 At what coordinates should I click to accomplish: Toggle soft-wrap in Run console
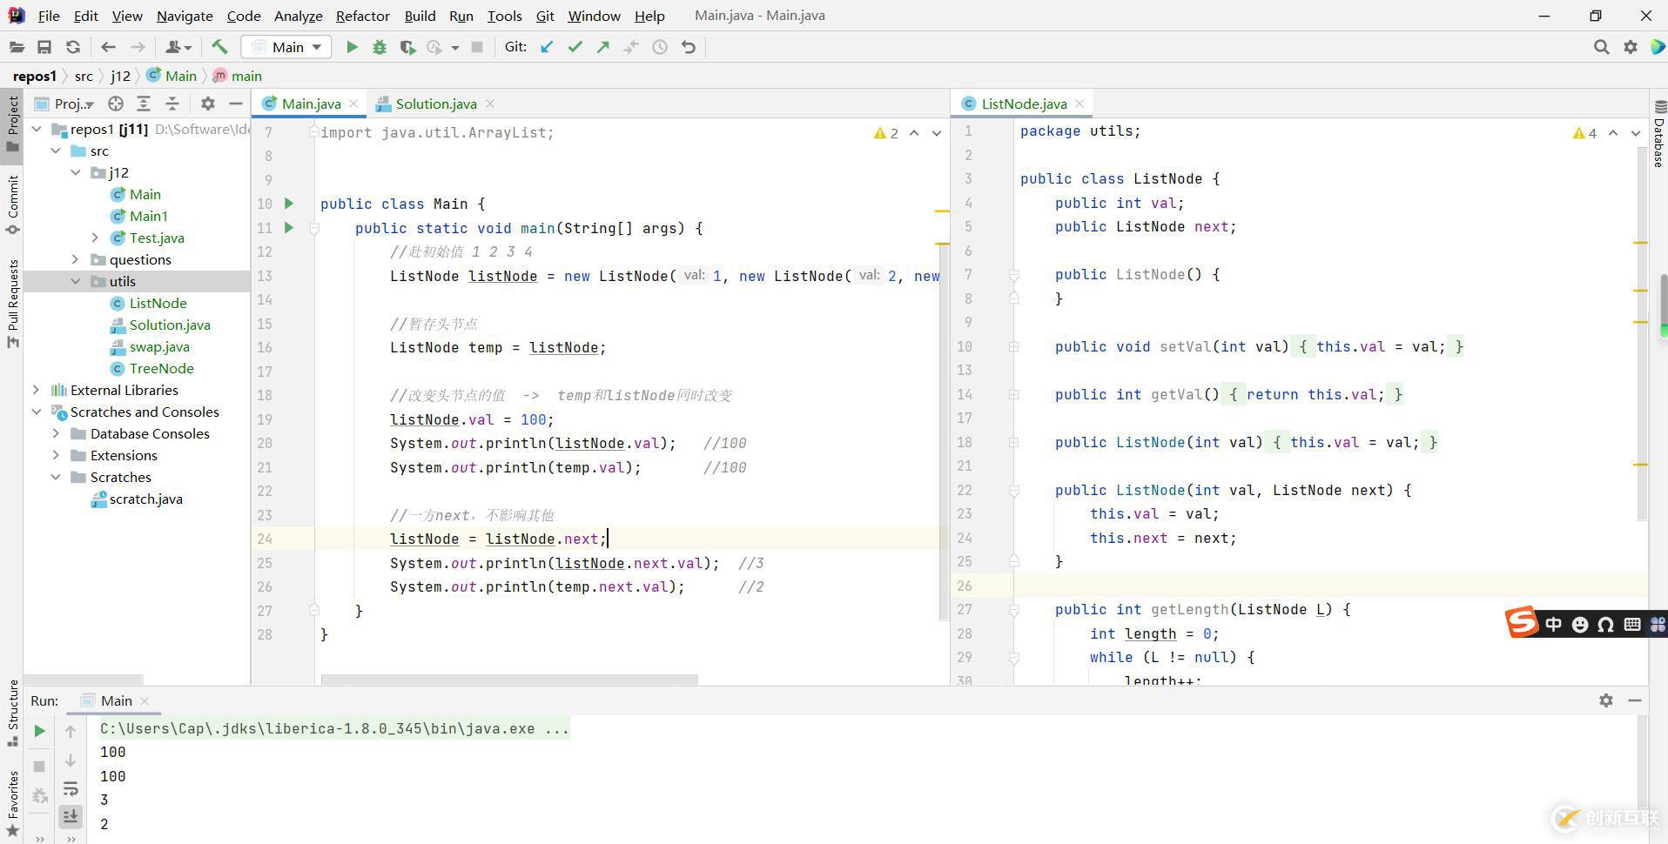pos(71,789)
